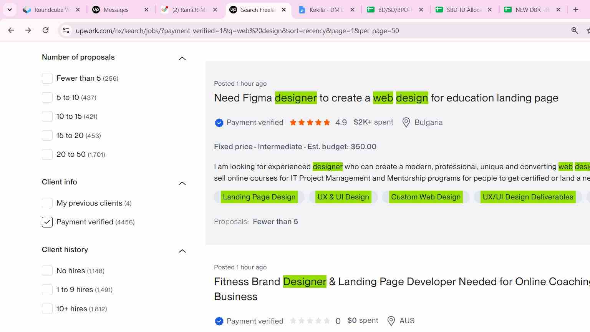Viewport: 590px width, 332px height.
Task: Uncheck the Payment verified filter
Action: [x=47, y=222]
